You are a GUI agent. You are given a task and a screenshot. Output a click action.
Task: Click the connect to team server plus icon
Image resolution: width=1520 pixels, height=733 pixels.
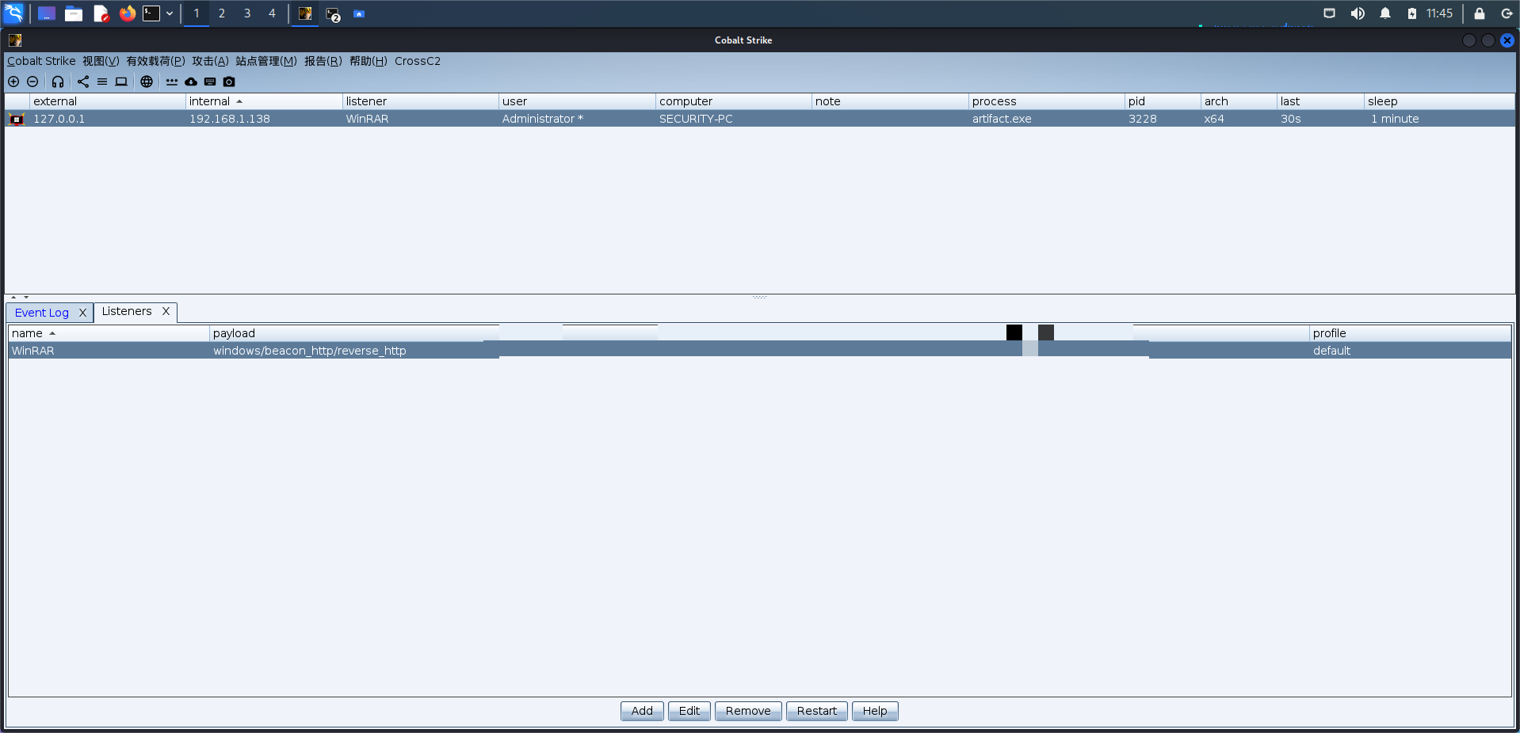[x=13, y=82]
